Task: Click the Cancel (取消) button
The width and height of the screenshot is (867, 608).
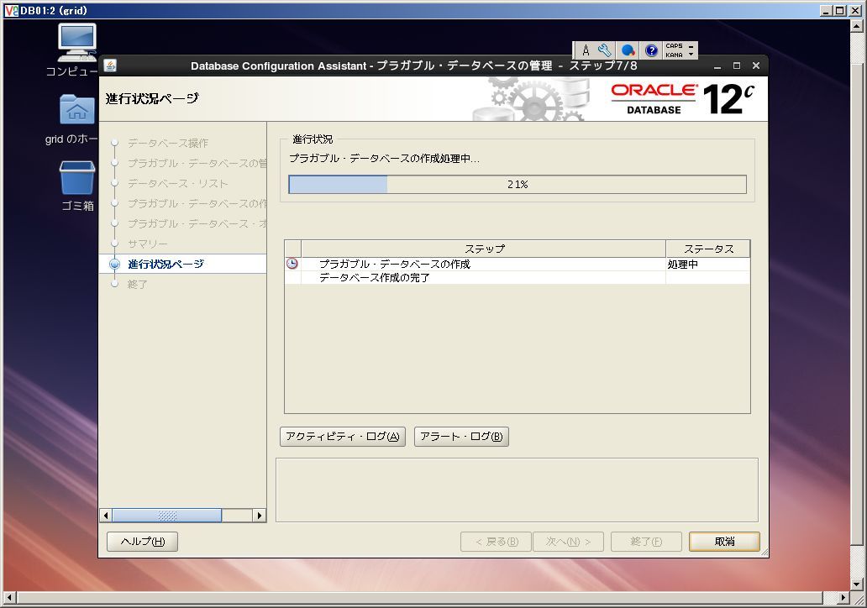Action: (x=724, y=542)
